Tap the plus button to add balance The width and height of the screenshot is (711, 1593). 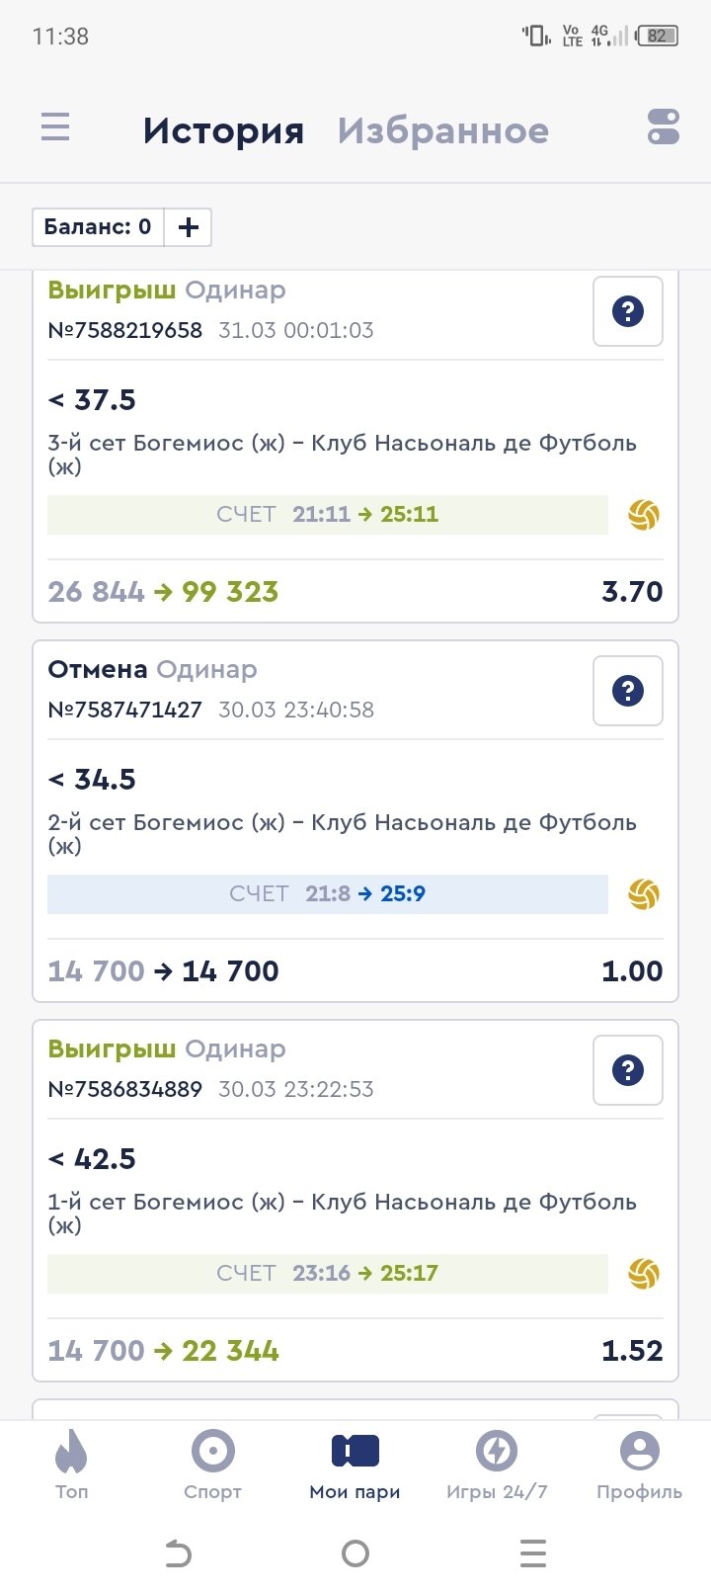pos(188,227)
